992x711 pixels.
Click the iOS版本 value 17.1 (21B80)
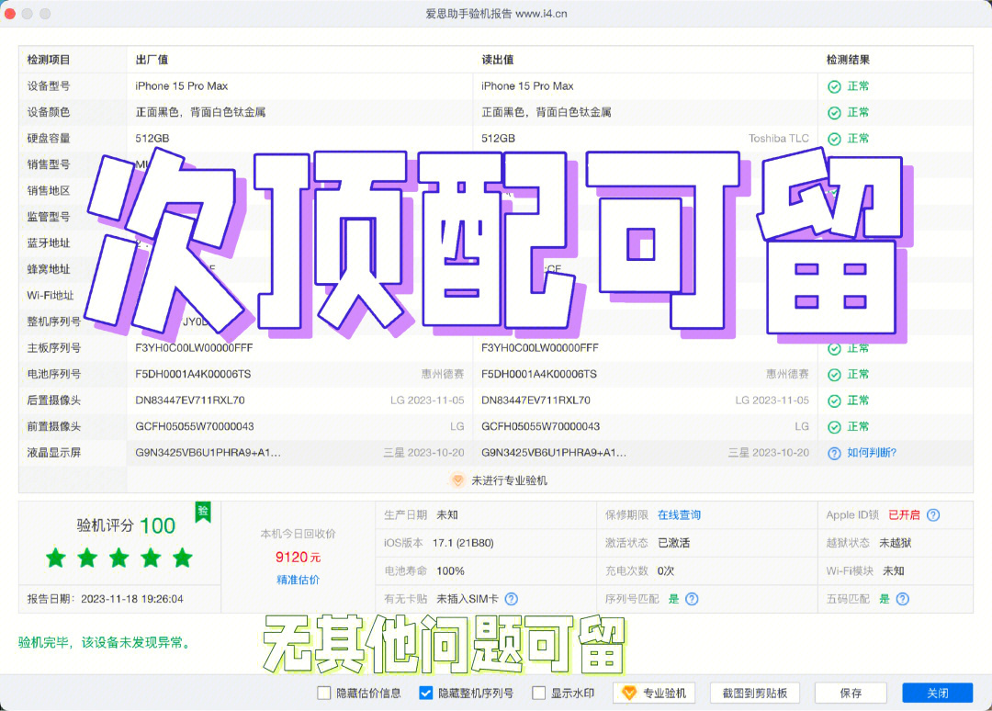click(463, 543)
